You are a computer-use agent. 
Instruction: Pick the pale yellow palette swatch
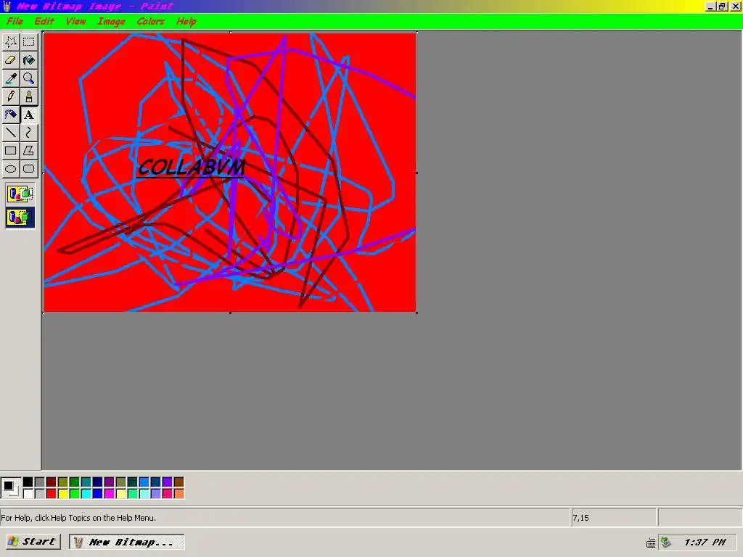click(x=121, y=493)
